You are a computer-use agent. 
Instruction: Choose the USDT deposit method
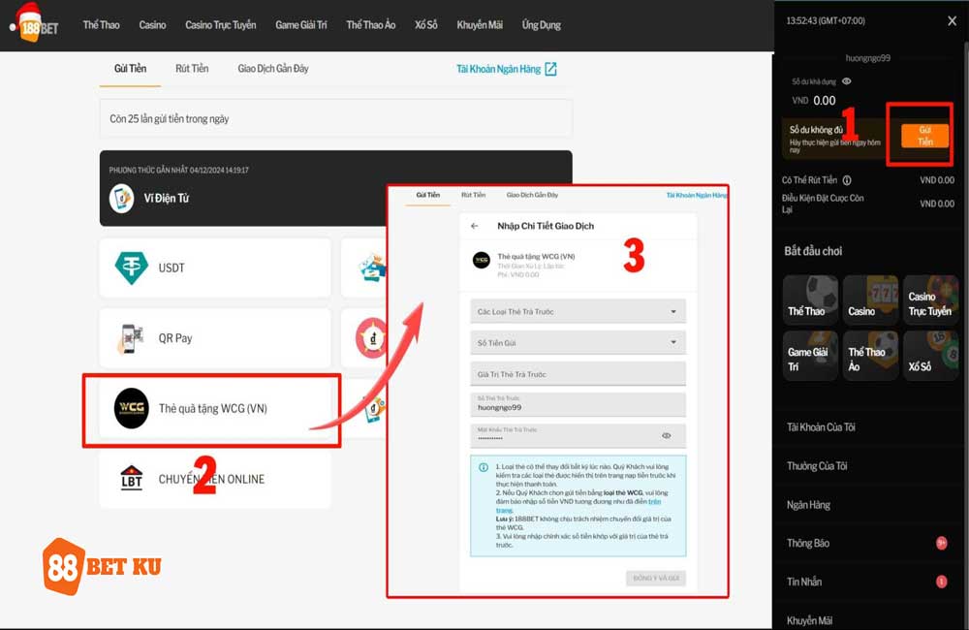tap(215, 268)
